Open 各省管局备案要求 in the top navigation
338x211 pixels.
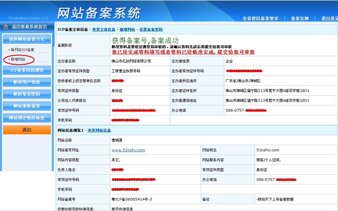pyautogui.click(x=260, y=18)
